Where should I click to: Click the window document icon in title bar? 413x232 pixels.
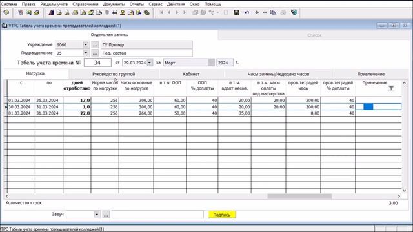5,26
